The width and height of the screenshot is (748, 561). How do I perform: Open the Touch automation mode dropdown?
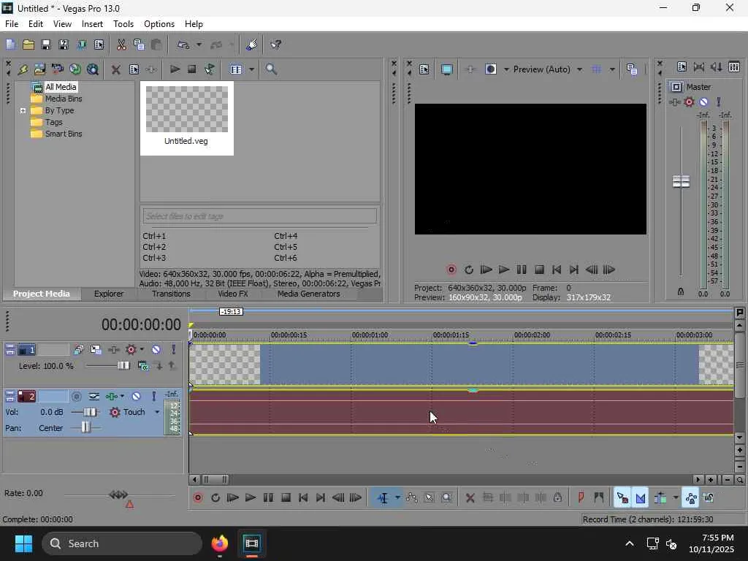(157, 412)
